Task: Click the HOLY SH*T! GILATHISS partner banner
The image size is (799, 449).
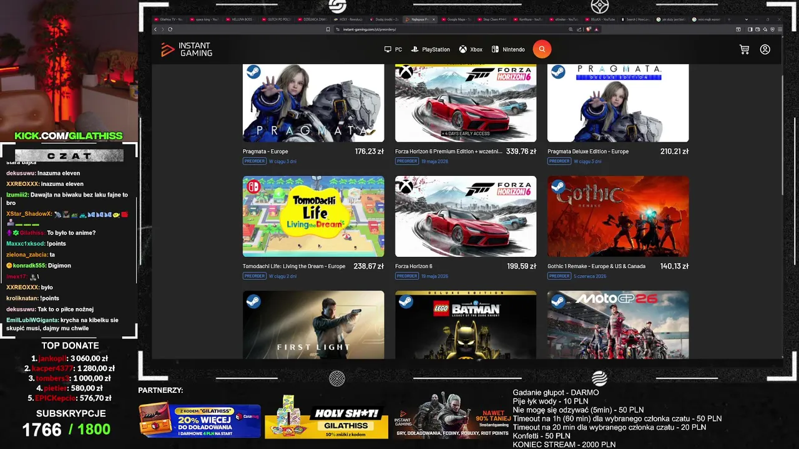Action: [326, 417]
